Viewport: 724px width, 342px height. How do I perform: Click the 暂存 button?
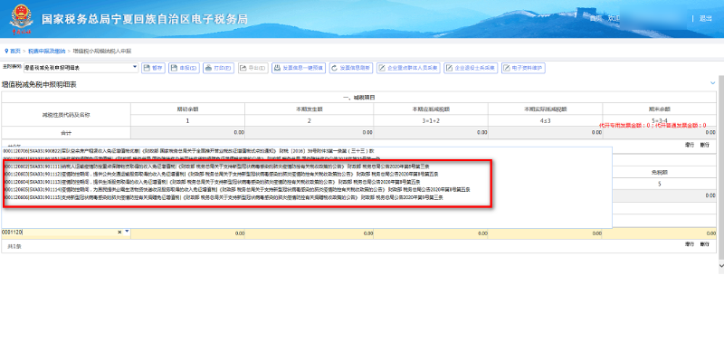[x=153, y=68]
